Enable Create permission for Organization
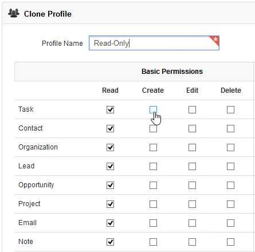Image resolution: width=255 pixels, height=252 pixels. pos(153,147)
